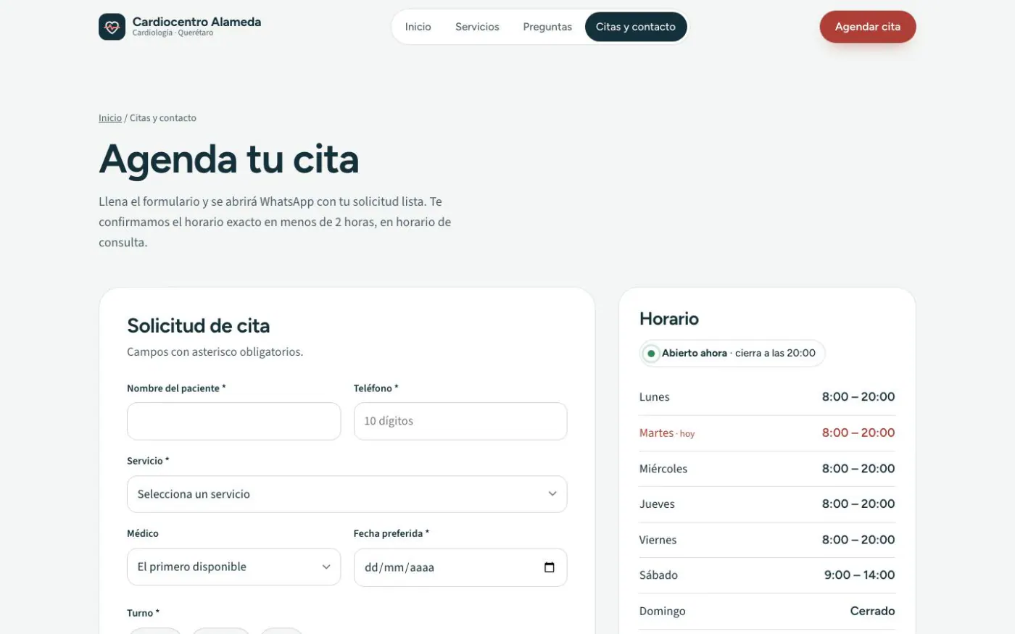Click the 'Horario' card heading
This screenshot has height=634, width=1015.
(x=669, y=319)
